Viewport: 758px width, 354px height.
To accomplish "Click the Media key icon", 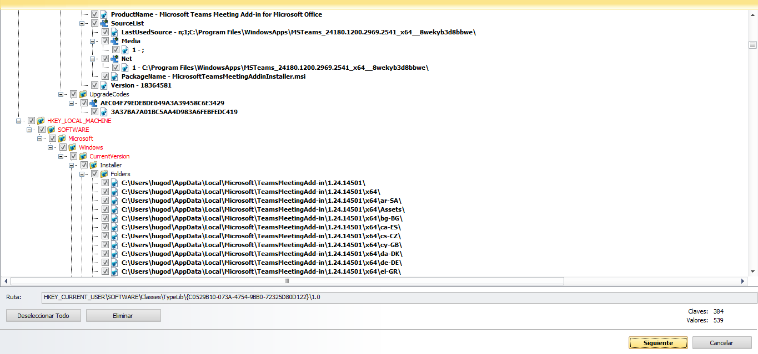I will click(114, 41).
